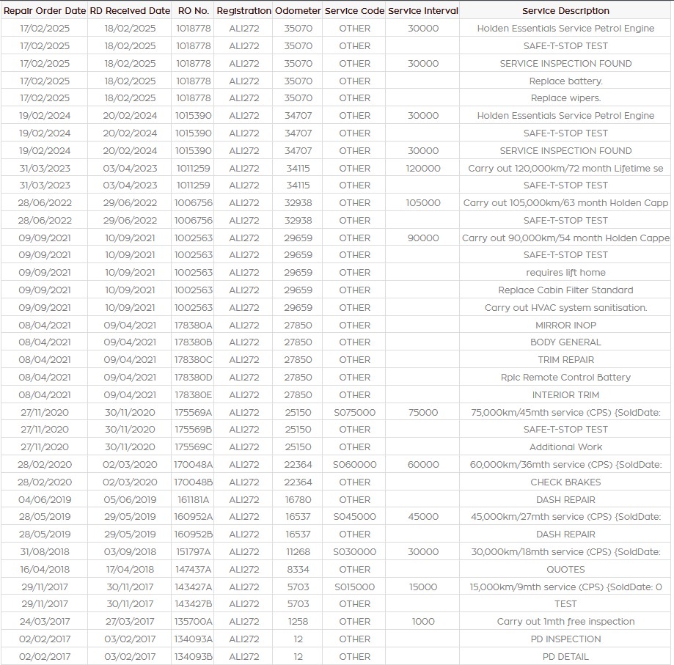Click the Registration column header
674x665 pixels.
(x=243, y=11)
